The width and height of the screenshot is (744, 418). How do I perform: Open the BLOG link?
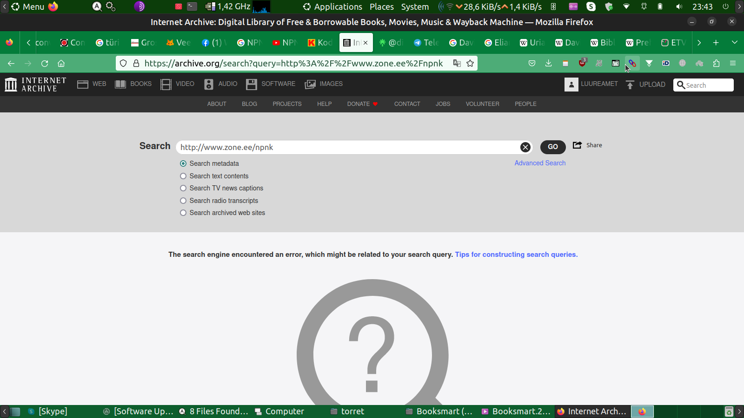pyautogui.click(x=249, y=104)
